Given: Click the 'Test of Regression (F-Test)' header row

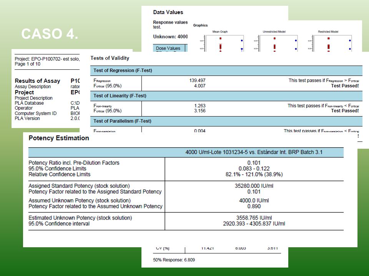Looking at the screenshot, I should coord(226,71).
